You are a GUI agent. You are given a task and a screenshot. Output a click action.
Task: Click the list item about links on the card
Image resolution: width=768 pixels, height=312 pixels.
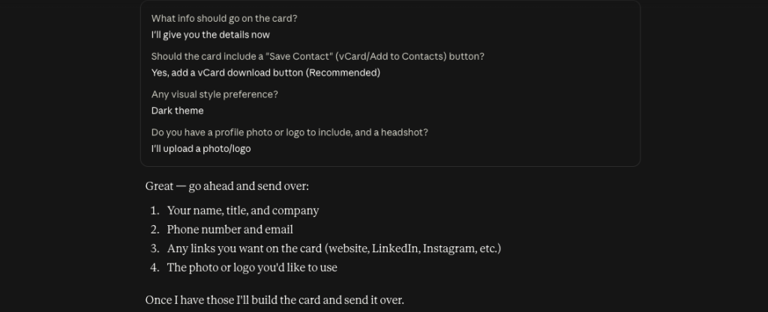[x=334, y=249]
